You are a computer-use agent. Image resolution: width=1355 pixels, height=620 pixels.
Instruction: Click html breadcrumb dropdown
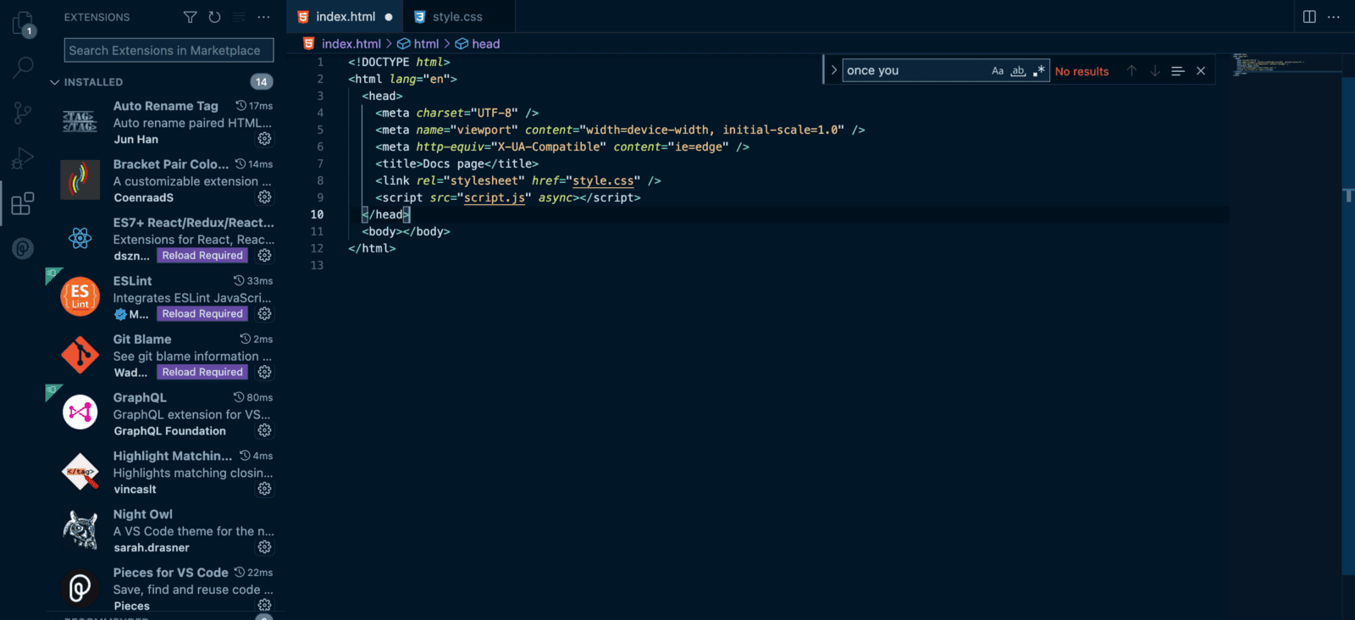tap(418, 44)
